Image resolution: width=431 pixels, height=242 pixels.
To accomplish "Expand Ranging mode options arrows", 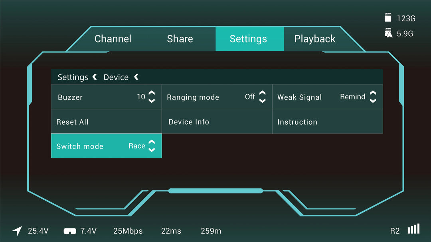I will (x=263, y=97).
